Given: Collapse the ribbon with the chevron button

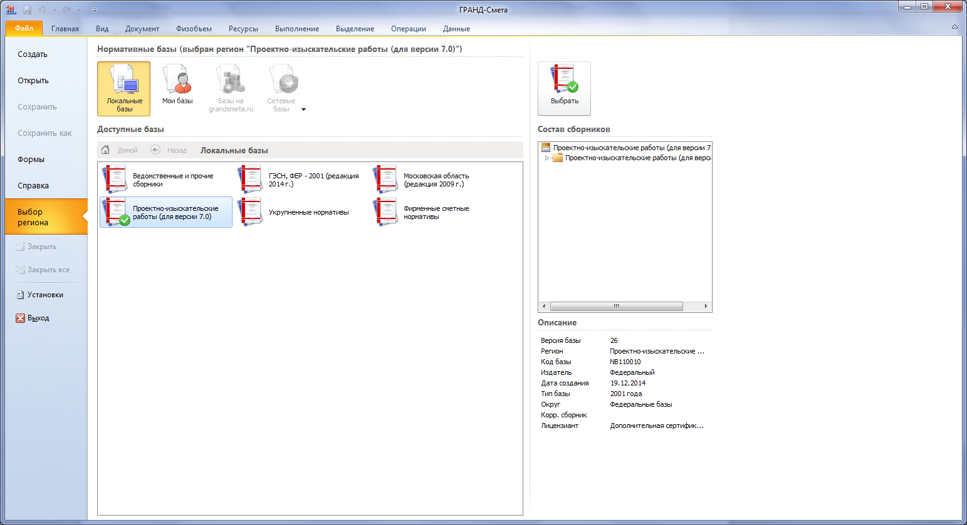Looking at the screenshot, I should (x=954, y=28).
